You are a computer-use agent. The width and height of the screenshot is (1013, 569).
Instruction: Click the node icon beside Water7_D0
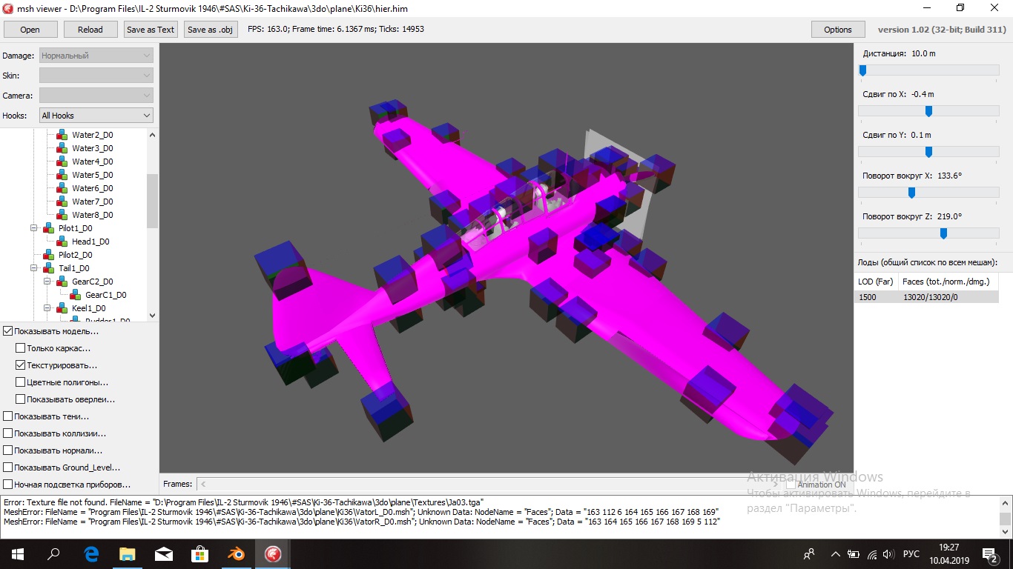62,202
